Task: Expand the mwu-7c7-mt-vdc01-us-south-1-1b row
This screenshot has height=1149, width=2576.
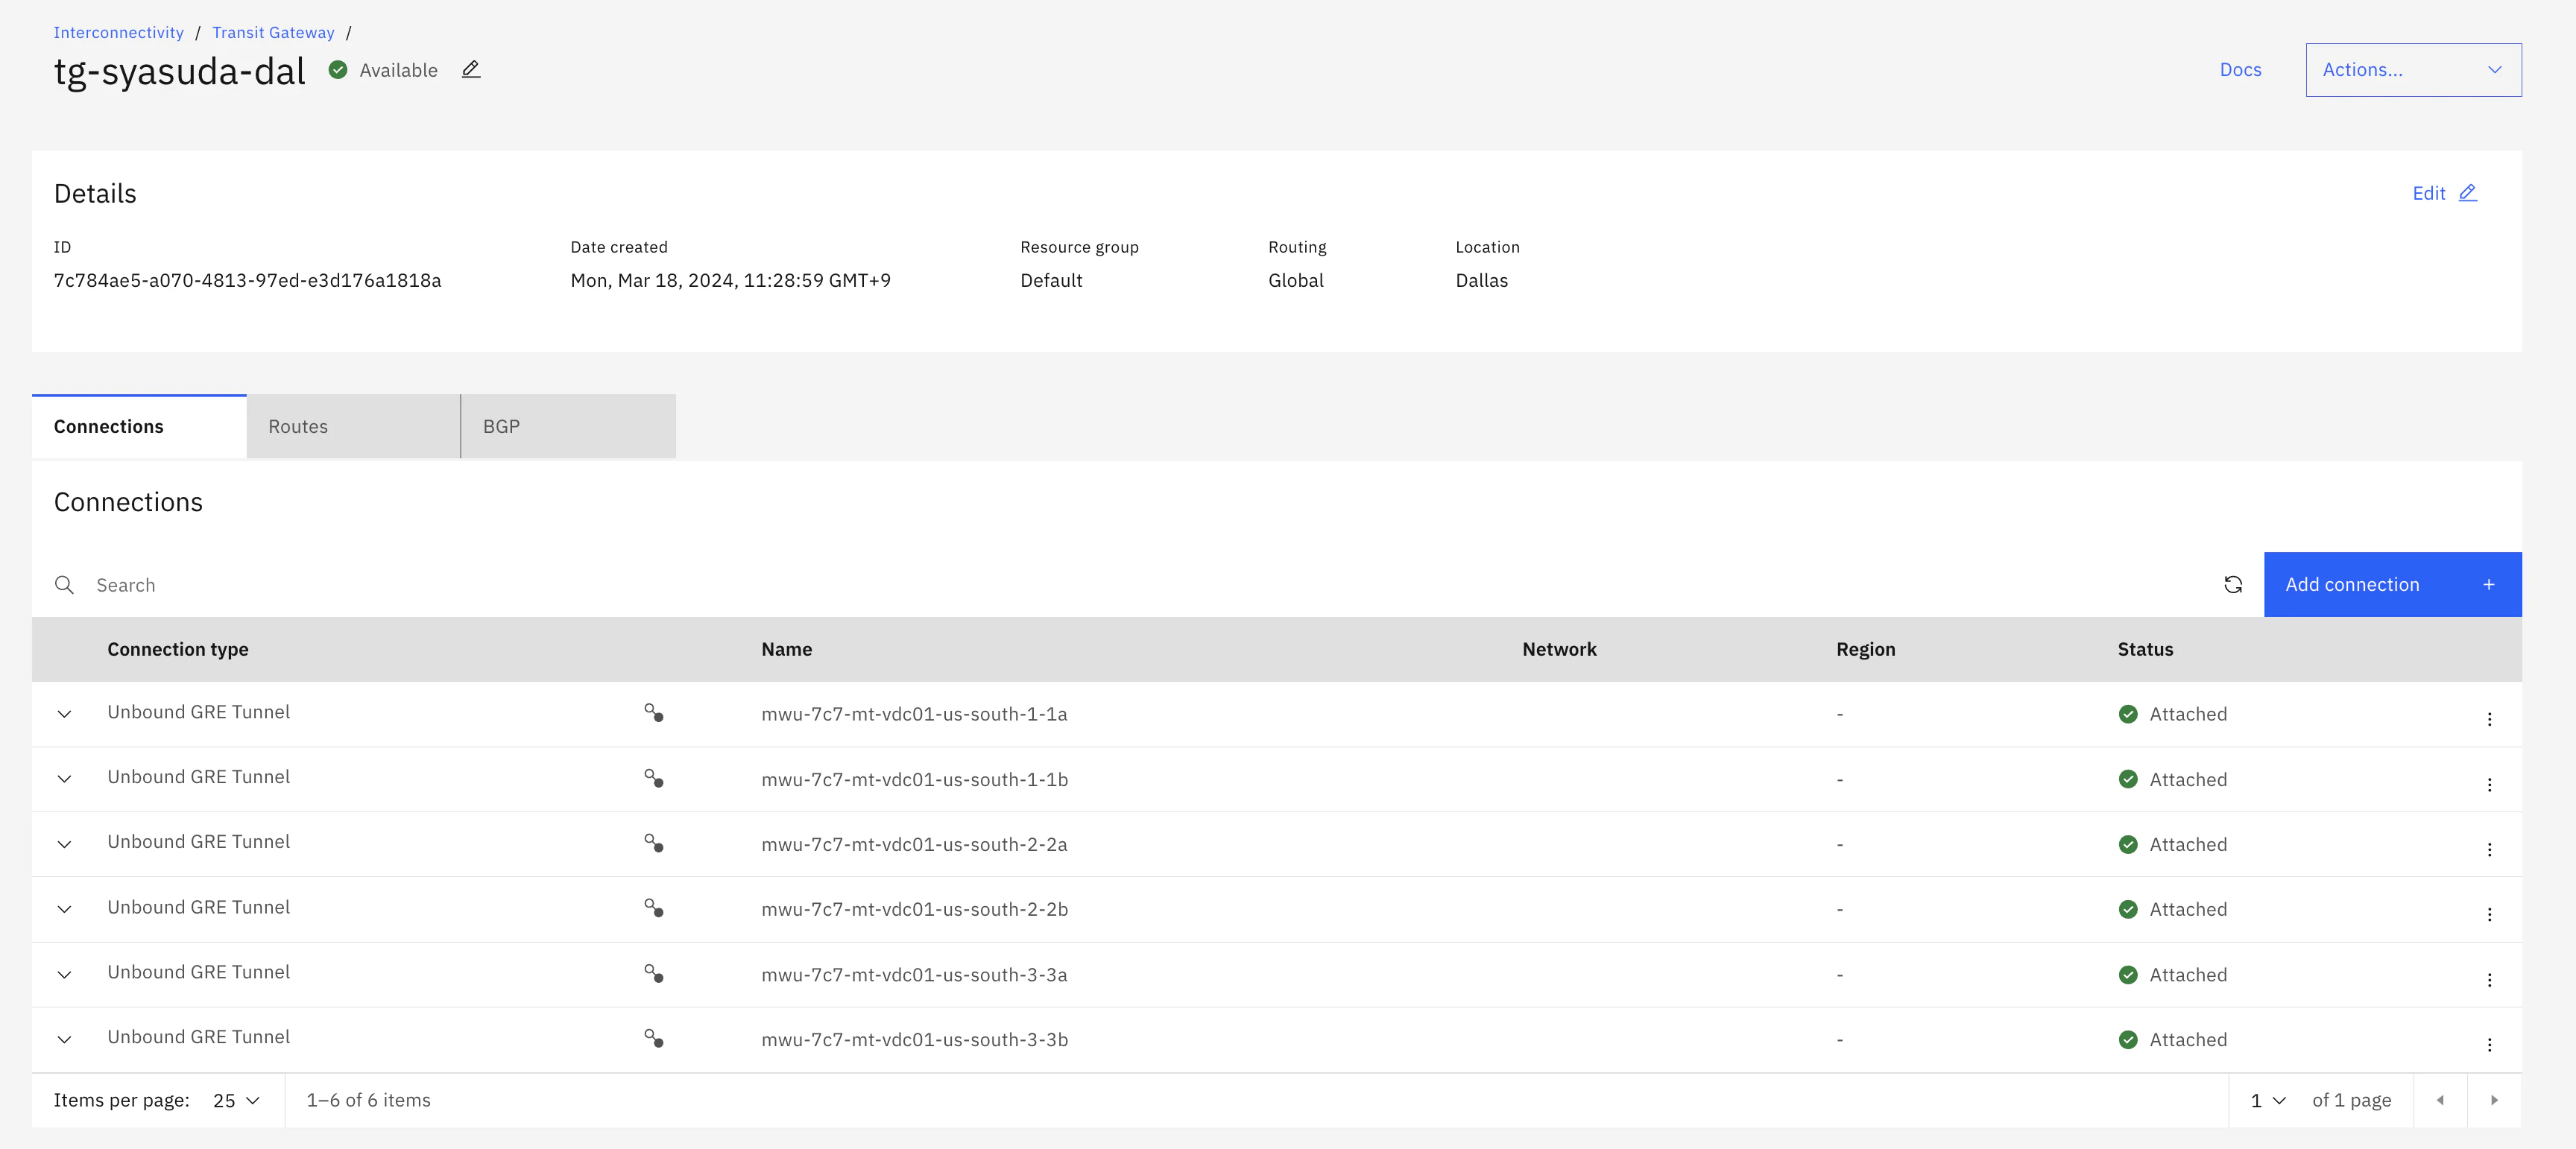Action: [64, 779]
